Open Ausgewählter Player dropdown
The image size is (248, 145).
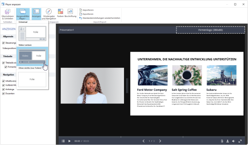[23, 14]
